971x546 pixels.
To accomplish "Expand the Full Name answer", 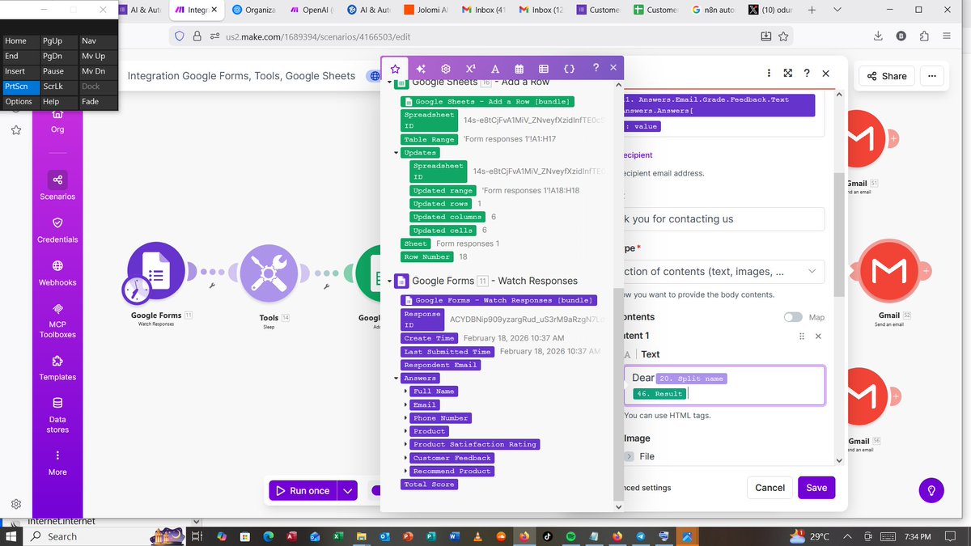I will pyautogui.click(x=405, y=392).
